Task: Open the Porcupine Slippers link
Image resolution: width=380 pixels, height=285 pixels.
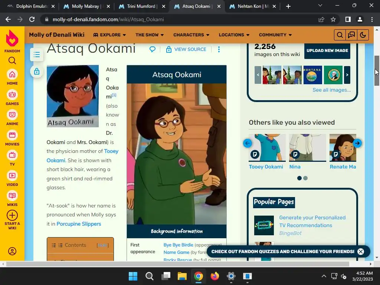Action: pos(79,224)
